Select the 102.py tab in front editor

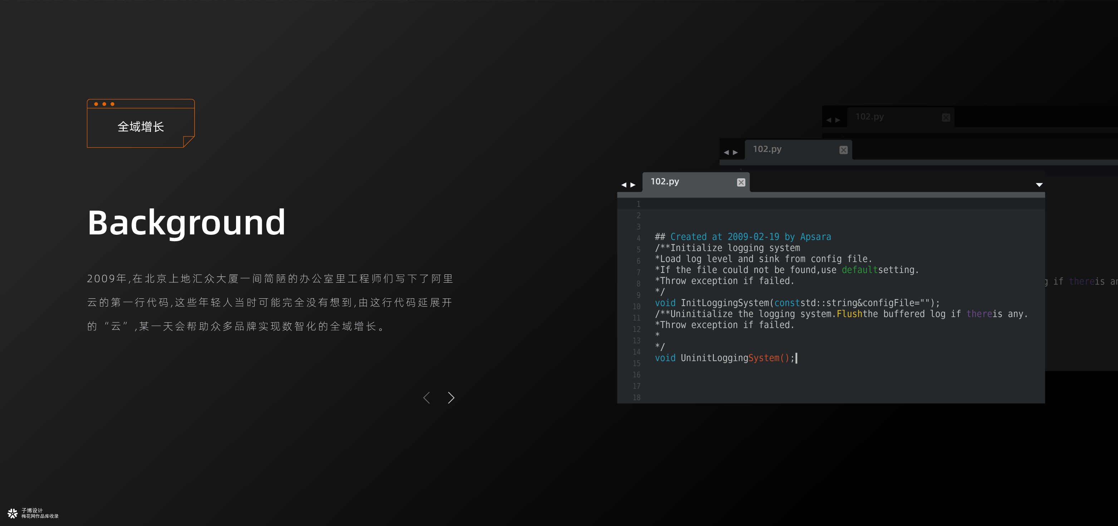[x=696, y=182]
